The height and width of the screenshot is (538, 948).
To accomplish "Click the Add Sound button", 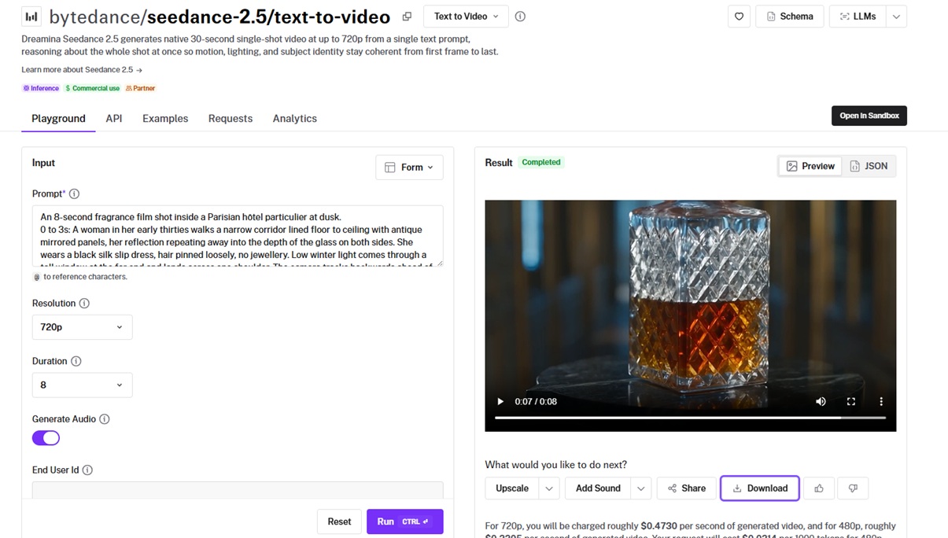I will (x=598, y=488).
